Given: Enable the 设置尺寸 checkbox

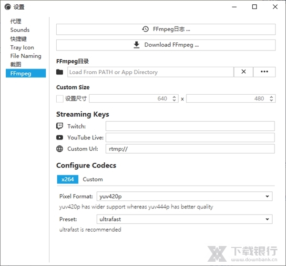Looking at the screenshot, I should pyautogui.click(x=60, y=99).
